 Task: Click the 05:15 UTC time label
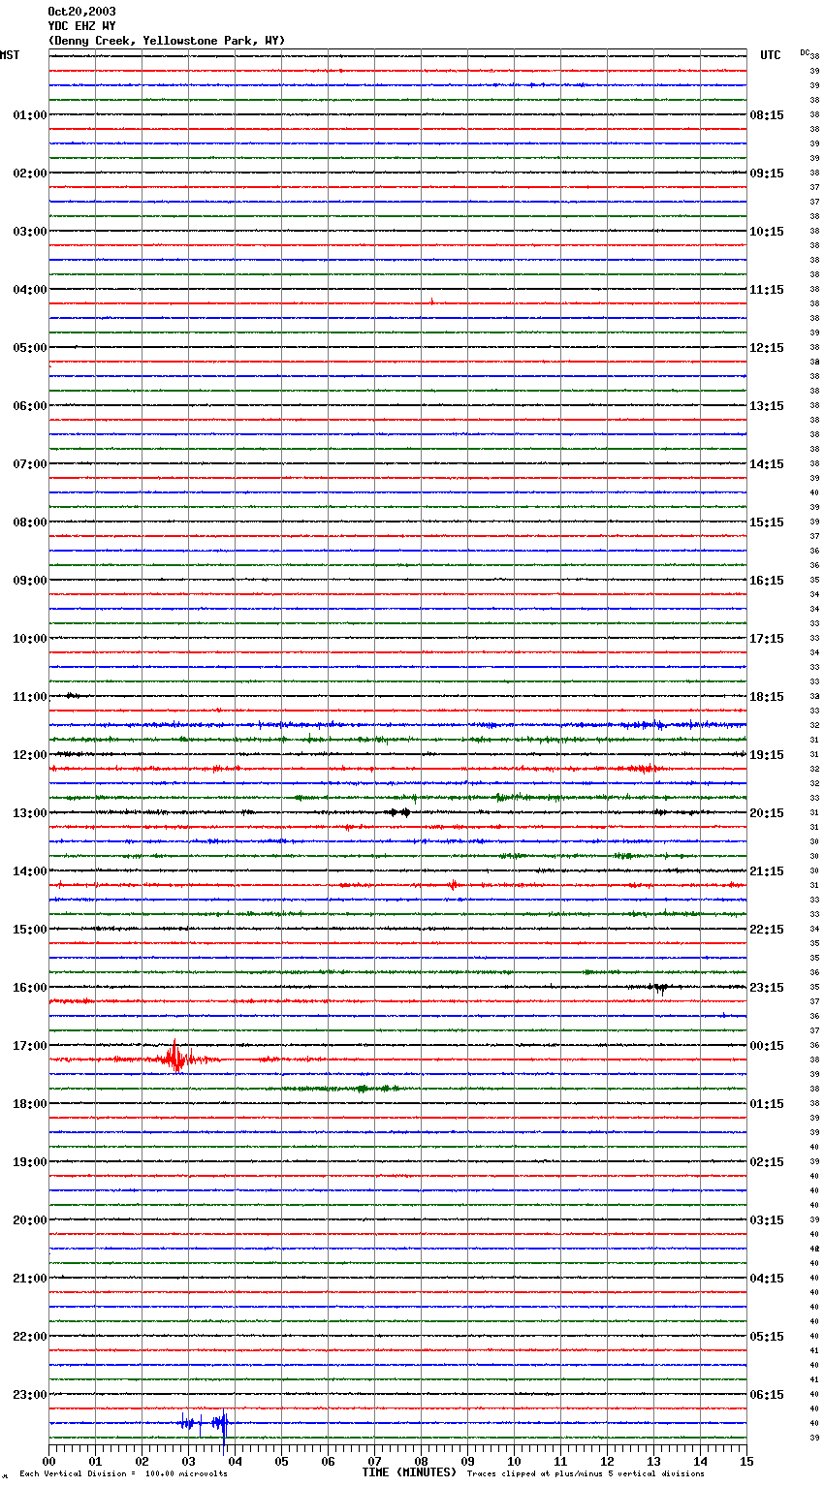click(767, 1337)
